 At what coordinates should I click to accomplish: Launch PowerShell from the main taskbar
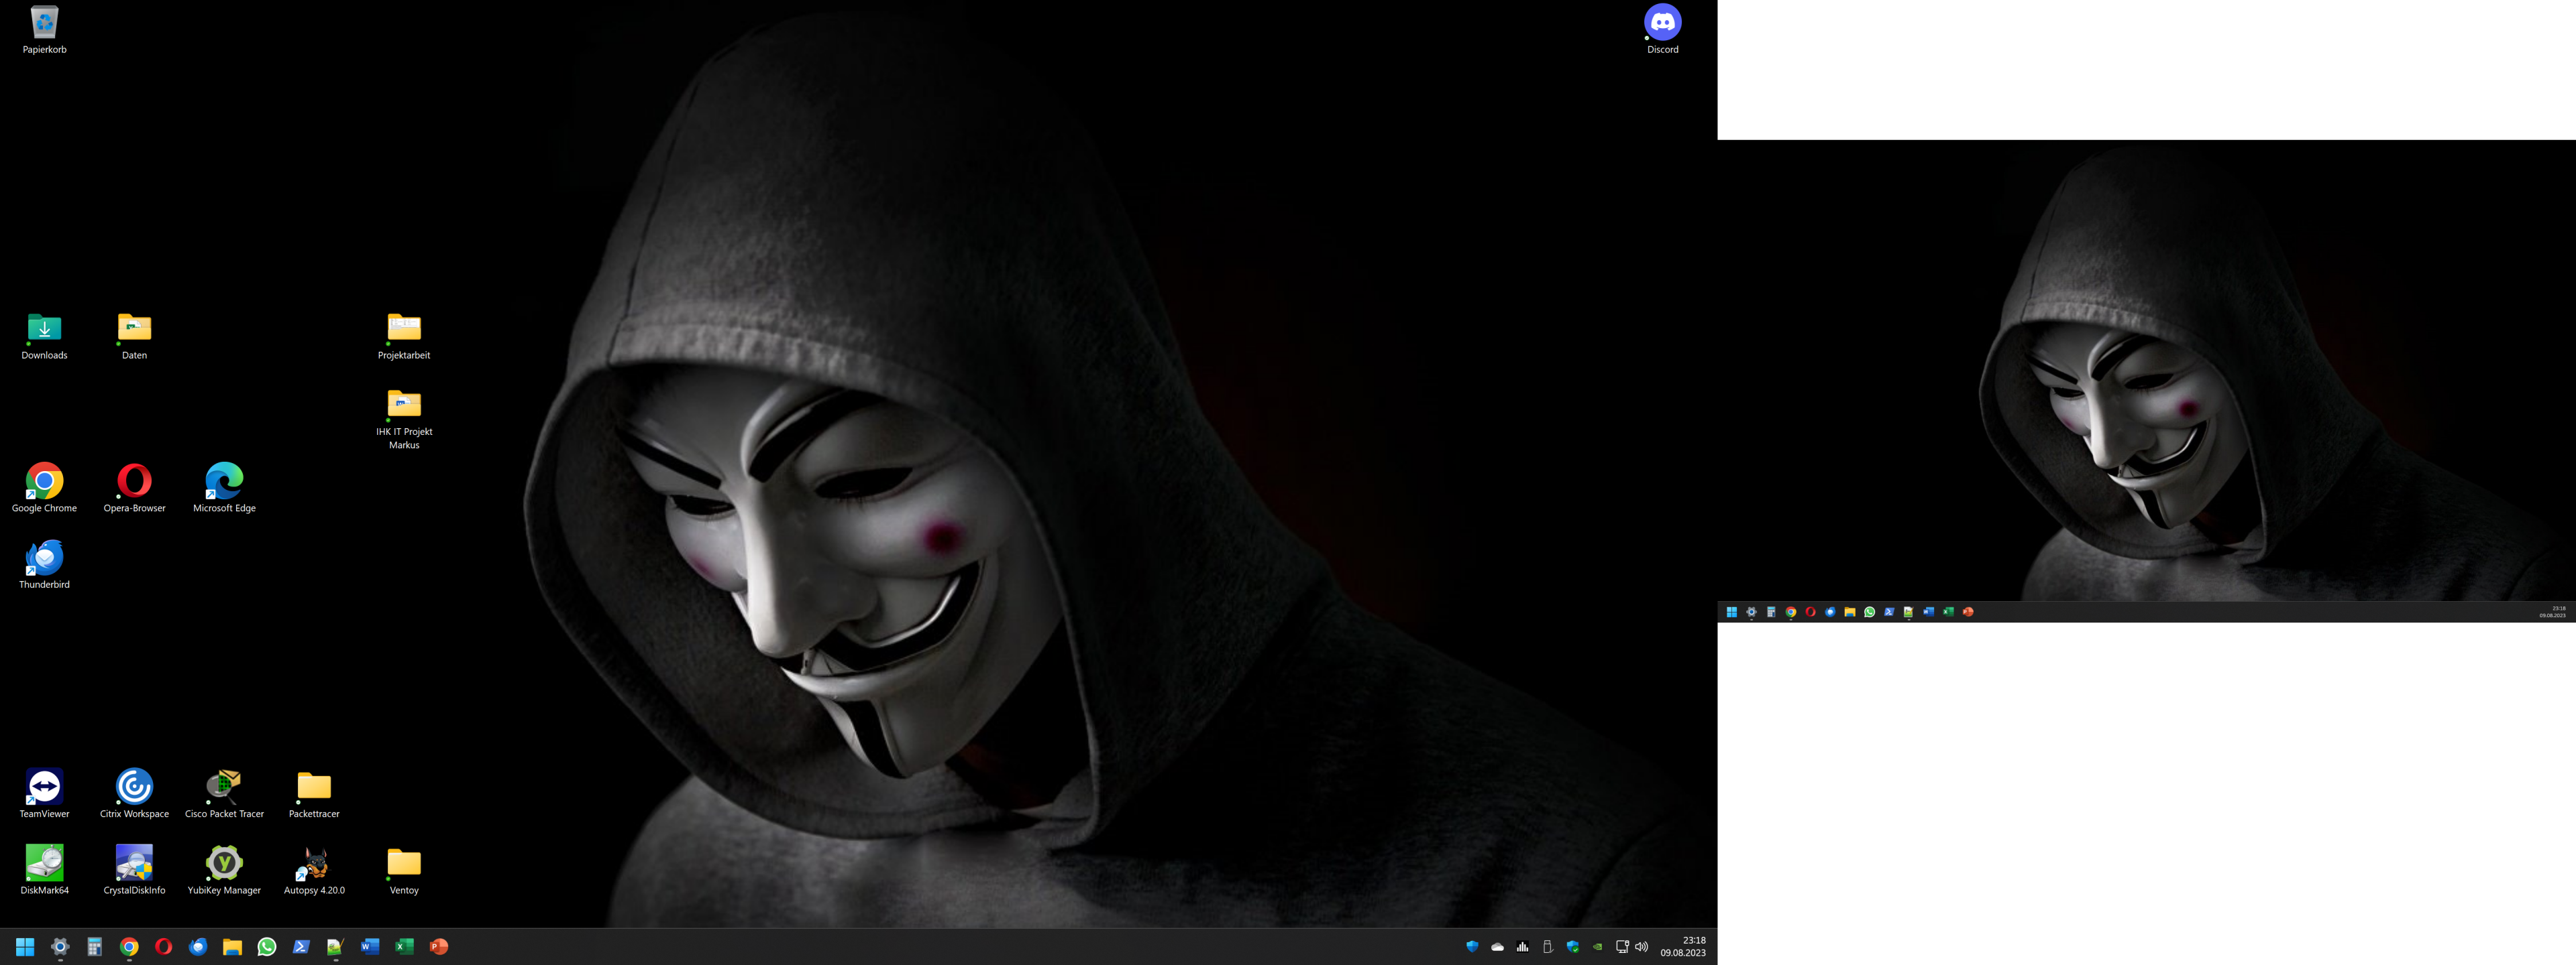[x=301, y=946]
